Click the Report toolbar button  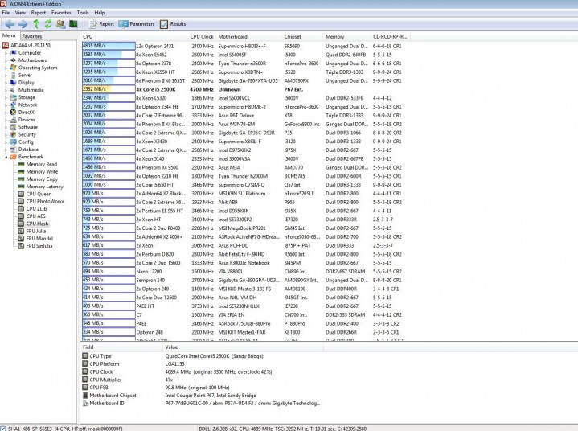click(x=102, y=24)
